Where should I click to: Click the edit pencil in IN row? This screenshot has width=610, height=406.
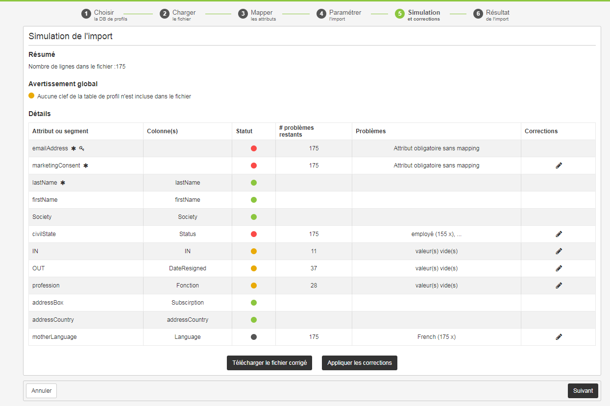[x=559, y=251]
